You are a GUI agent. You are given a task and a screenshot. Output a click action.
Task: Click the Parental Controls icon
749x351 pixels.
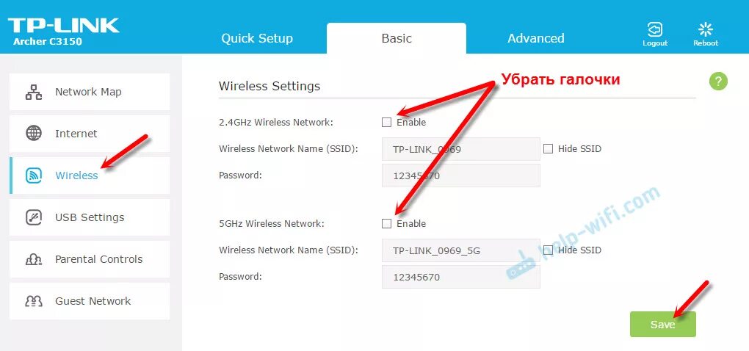point(34,259)
